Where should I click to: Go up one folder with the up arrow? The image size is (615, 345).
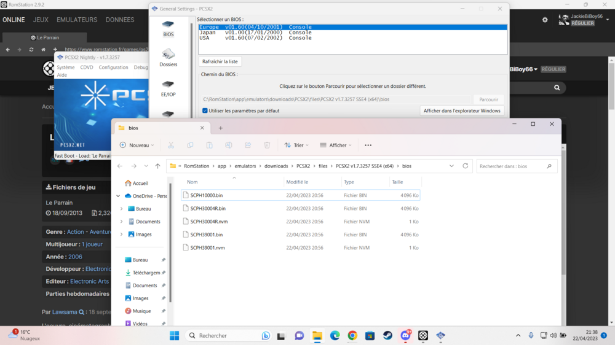(x=157, y=166)
